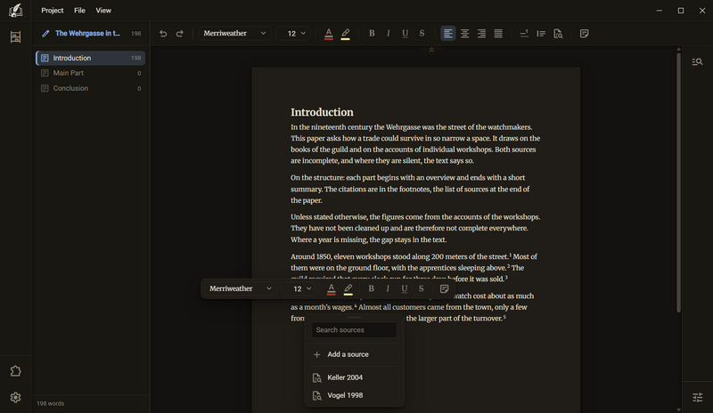Click the popup drag handle above Search sources
This screenshot has height=413, width=713.
click(354, 318)
